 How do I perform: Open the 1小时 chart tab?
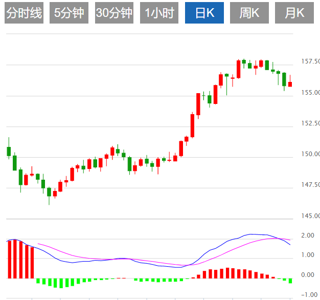click(159, 13)
